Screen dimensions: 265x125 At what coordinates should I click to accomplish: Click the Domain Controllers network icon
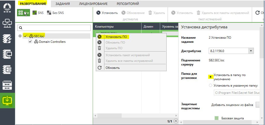tap(36, 42)
